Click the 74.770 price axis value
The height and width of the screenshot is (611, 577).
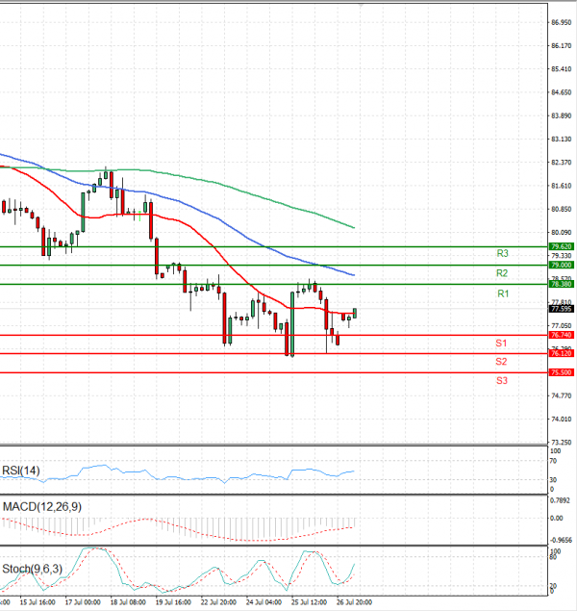pyautogui.click(x=562, y=395)
